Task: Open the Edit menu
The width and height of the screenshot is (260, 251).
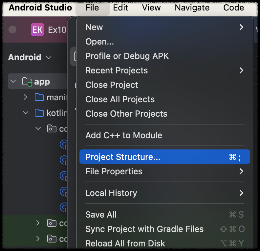Action: (x=120, y=8)
